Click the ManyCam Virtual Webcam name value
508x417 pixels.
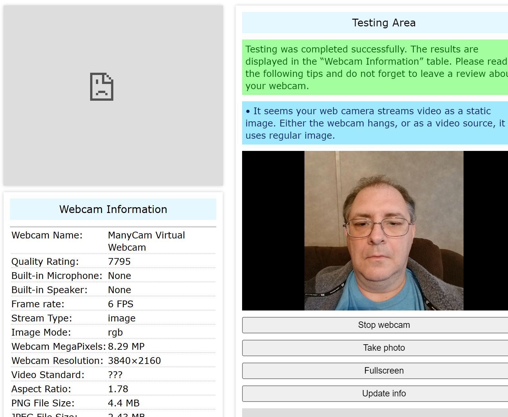coord(146,241)
